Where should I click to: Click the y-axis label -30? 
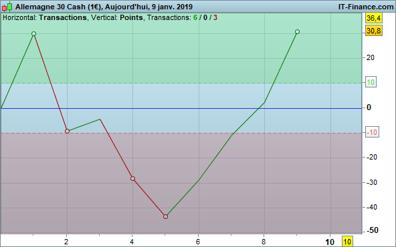tap(372, 182)
